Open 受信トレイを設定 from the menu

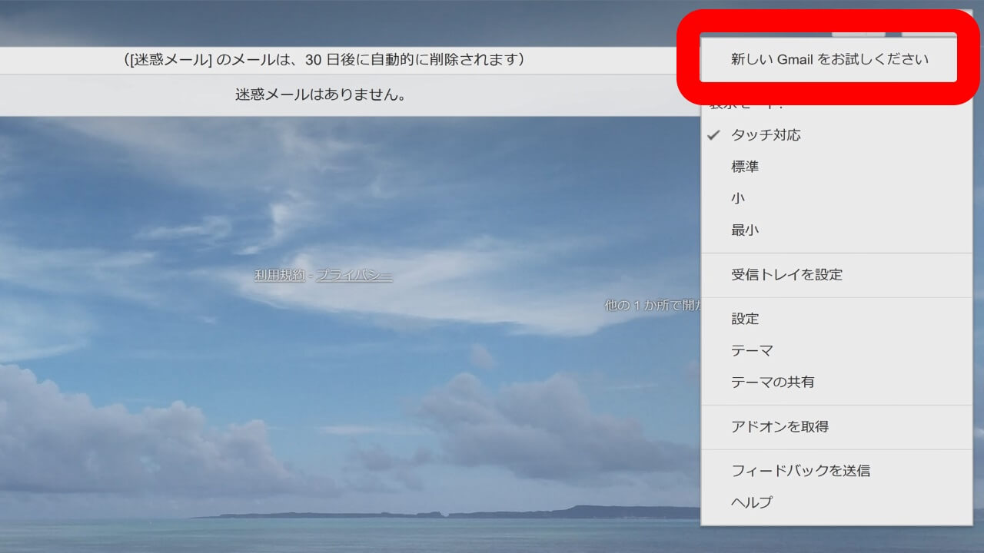(786, 274)
